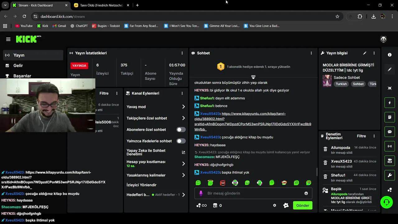Click the Sadece Sohbet category thumbnail
Viewport: 398px width, 224px height.
coord(327,81)
